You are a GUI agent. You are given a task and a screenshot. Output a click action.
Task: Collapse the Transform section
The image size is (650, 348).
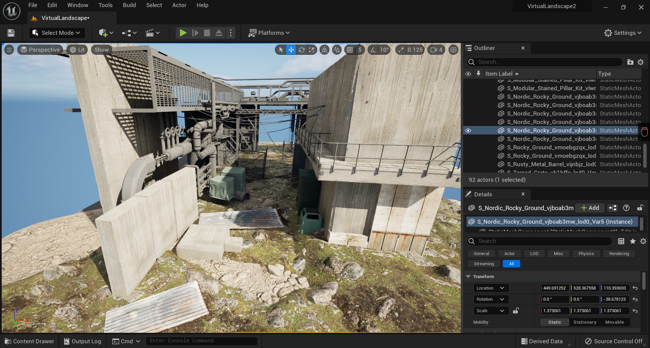click(468, 277)
